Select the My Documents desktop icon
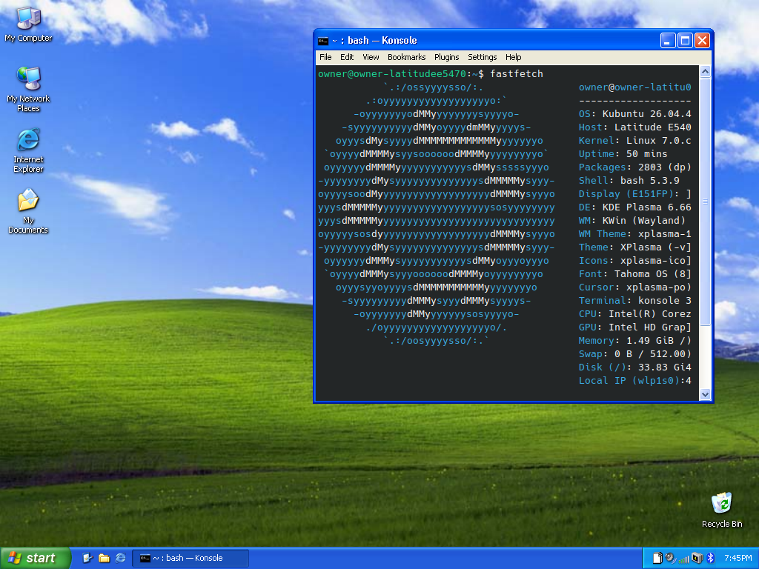This screenshot has width=759, height=569. [28, 211]
